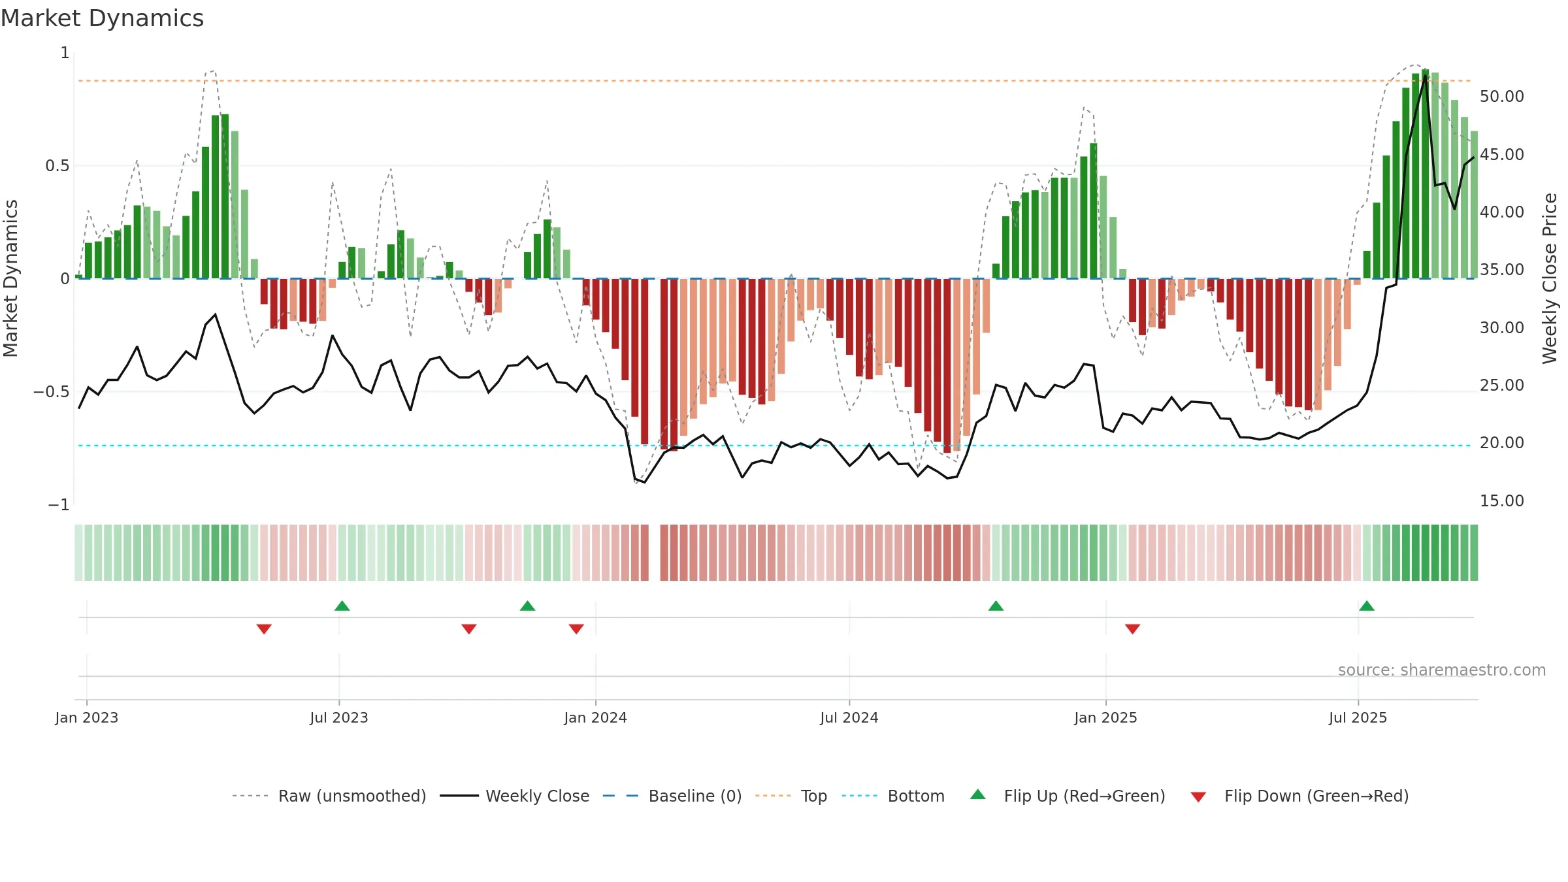
Task: Click the 0.5 left axis tick label
Action: pyautogui.click(x=57, y=166)
